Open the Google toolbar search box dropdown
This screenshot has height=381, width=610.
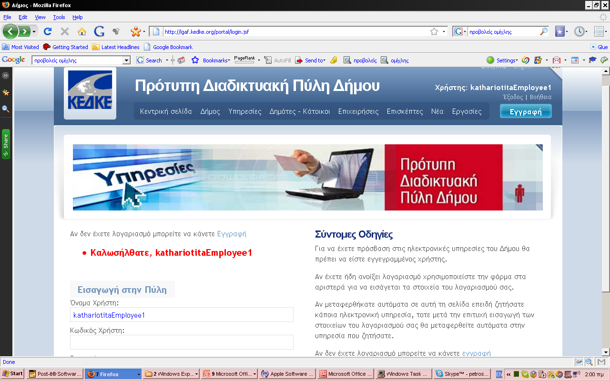coord(126,60)
